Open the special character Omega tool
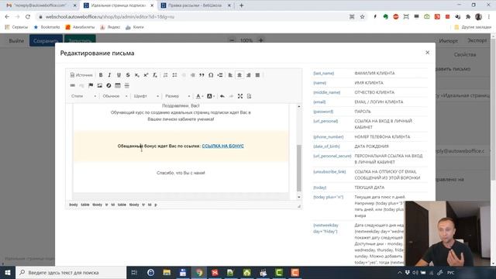Viewport: 496px width, 279px height. (x=211, y=75)
